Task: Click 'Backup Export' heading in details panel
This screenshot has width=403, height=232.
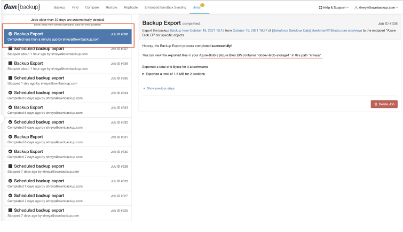Action: tap(161, 23)
